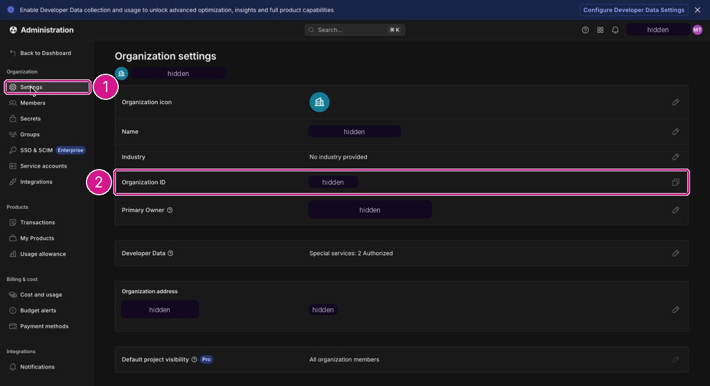Edit the Organization address

tap(676, 309)
